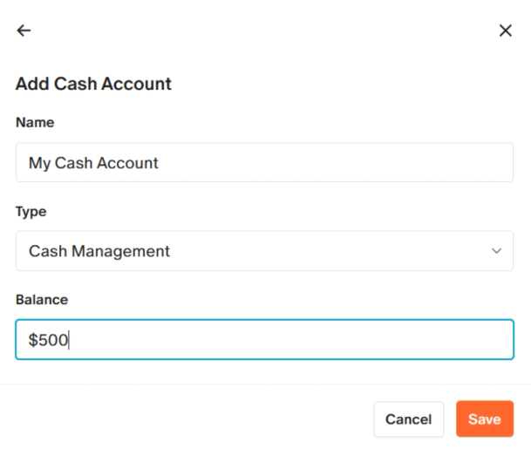Click the chevron in the Type field
The image size is (531, 449).
pyautogui.click(x=496, y=251)
